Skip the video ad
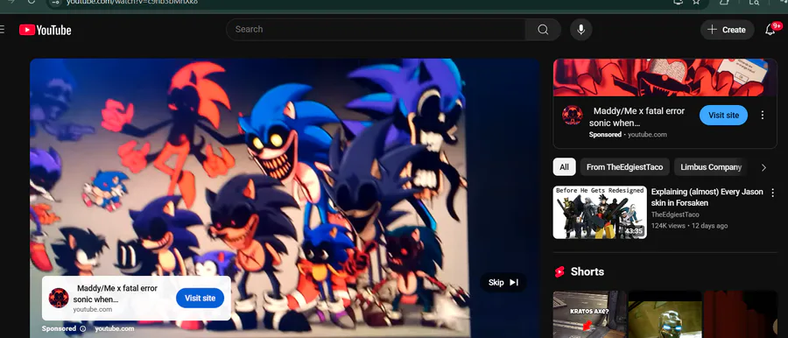The width and height of the screenshot is (788, 338). (503, 282)
